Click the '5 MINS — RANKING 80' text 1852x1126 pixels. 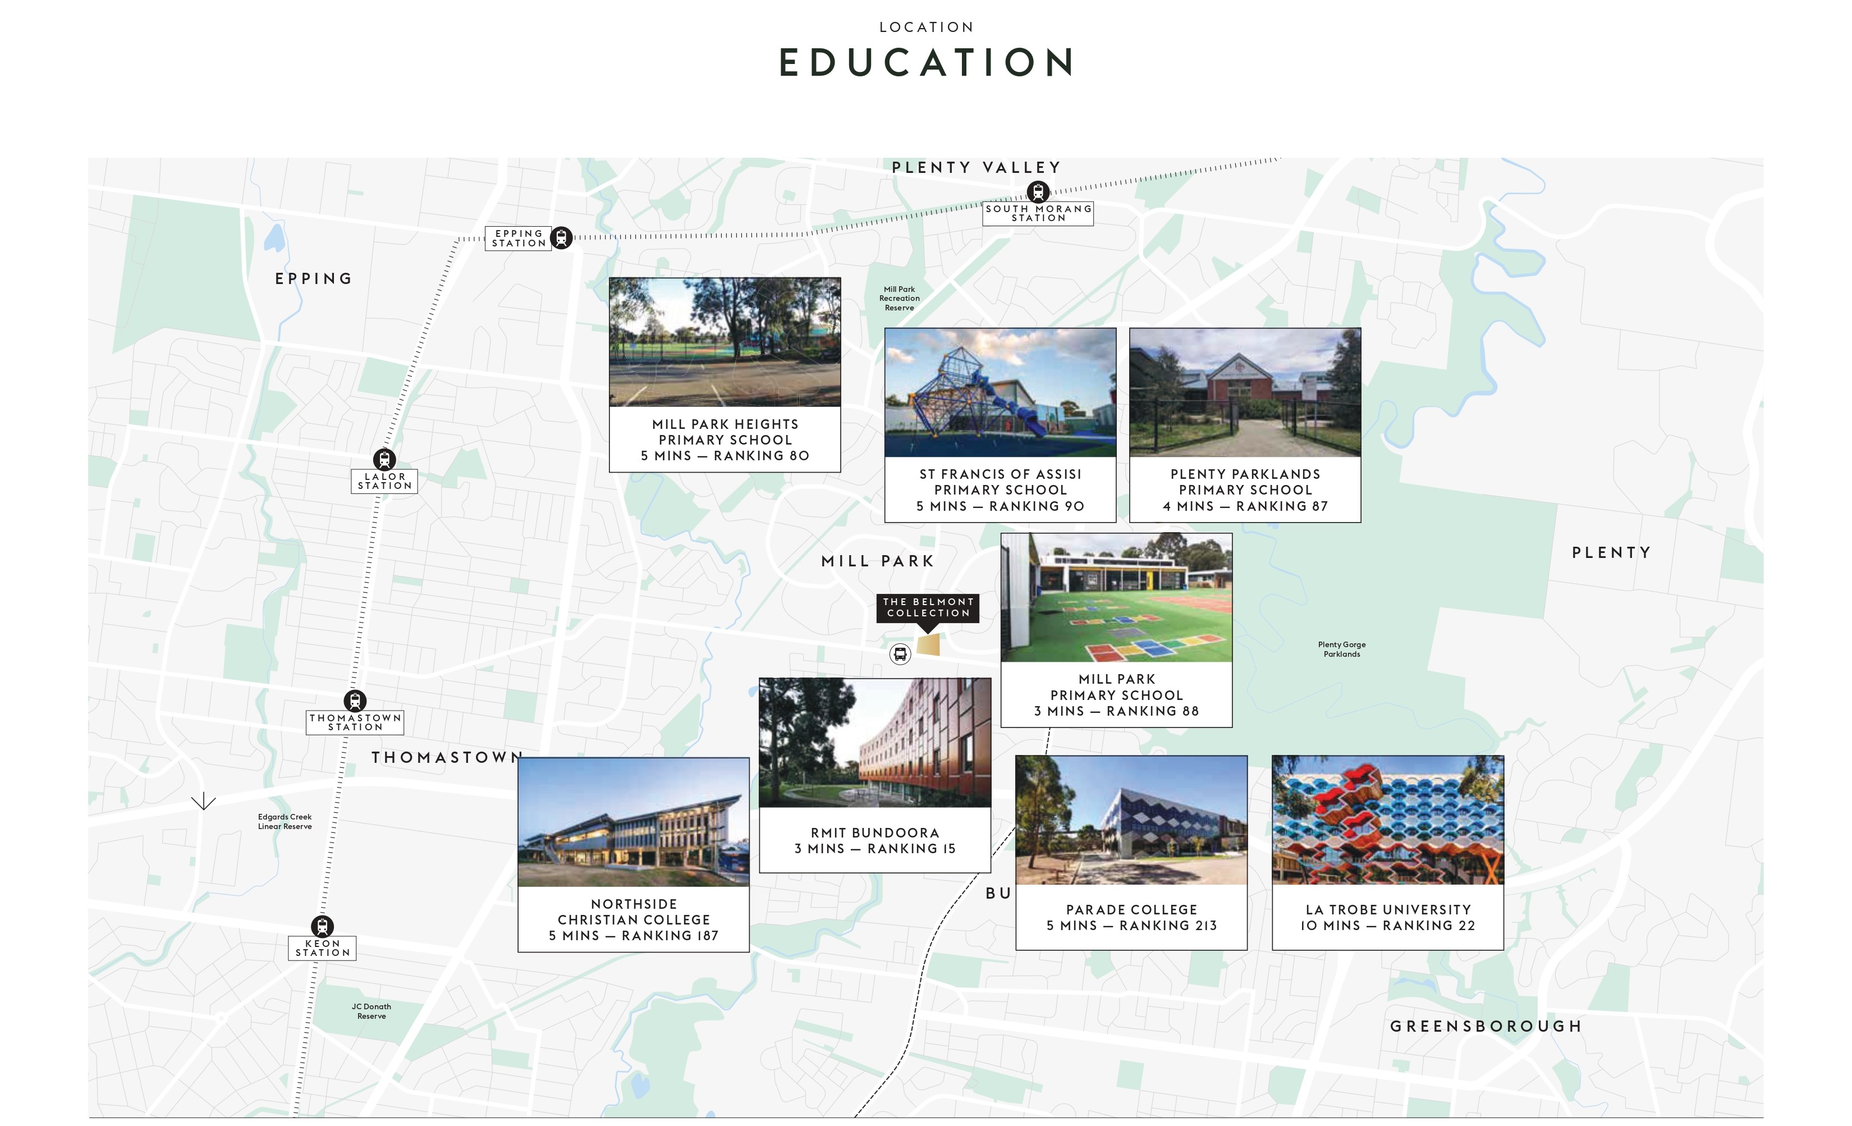[725, 456]
